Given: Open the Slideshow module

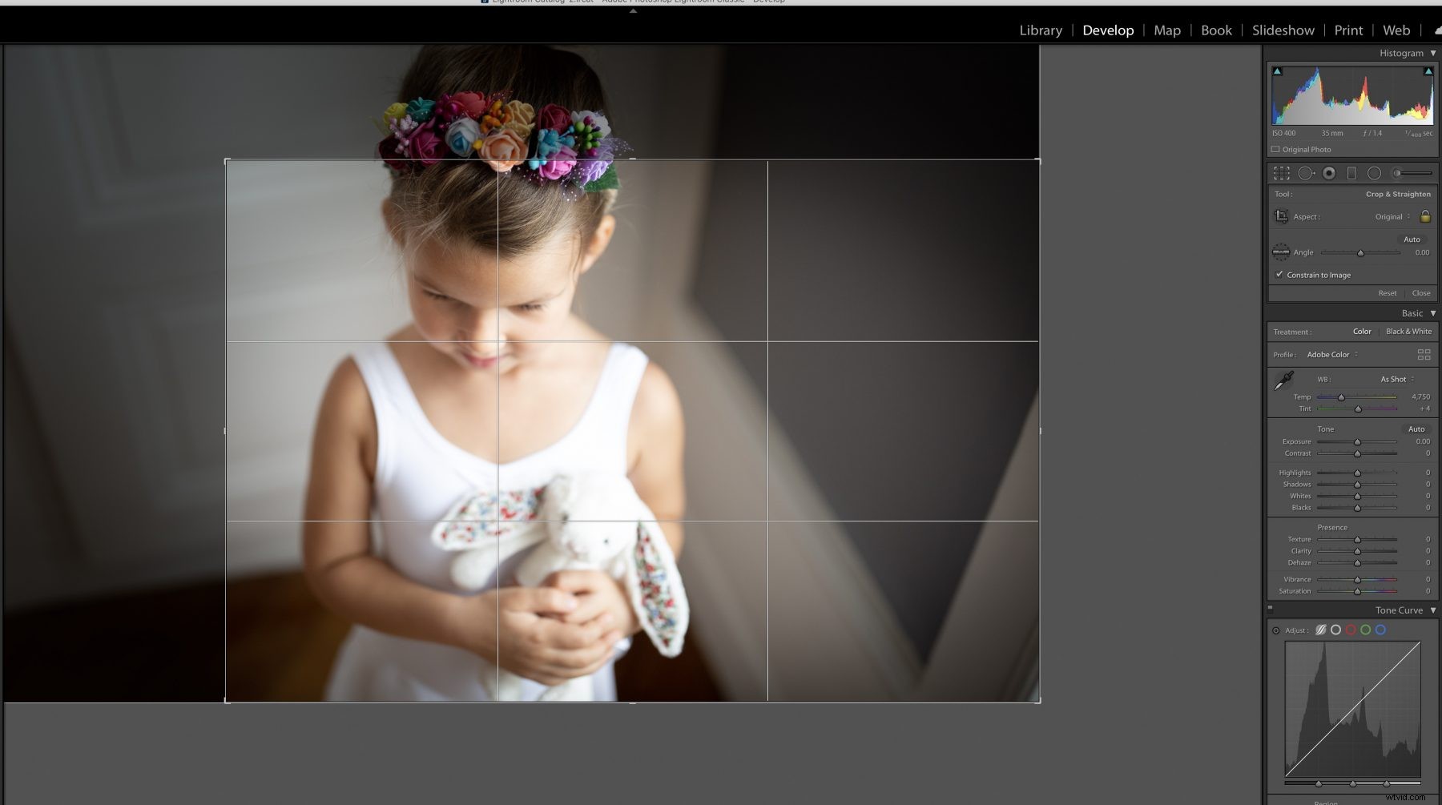Looking at the screenshot, I should (x=1283, y=30).
